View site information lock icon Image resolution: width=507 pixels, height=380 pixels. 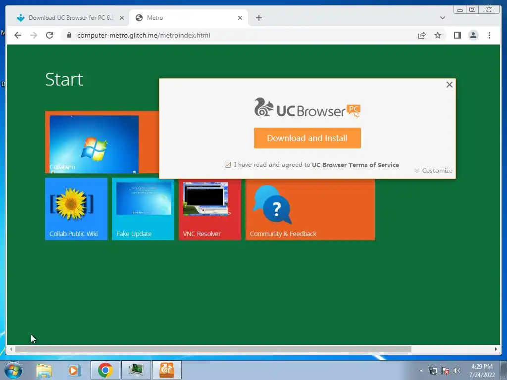[69, 35]
